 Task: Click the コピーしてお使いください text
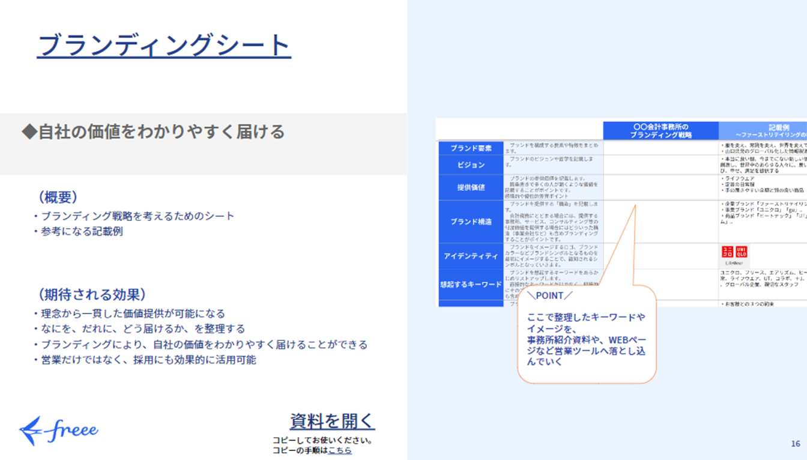[x=323, y=440]
